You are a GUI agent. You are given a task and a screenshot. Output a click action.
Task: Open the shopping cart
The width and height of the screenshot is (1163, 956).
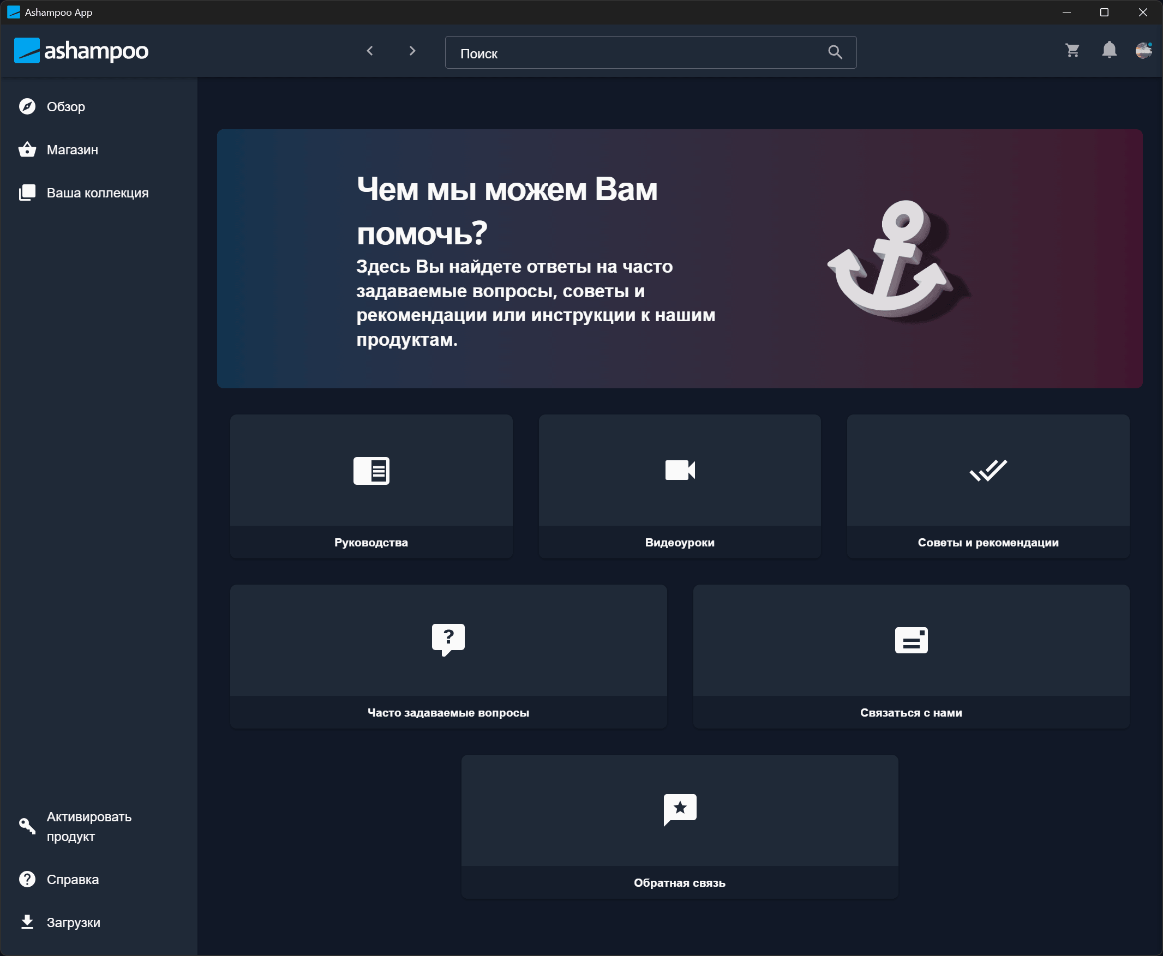pos(1072,50)
